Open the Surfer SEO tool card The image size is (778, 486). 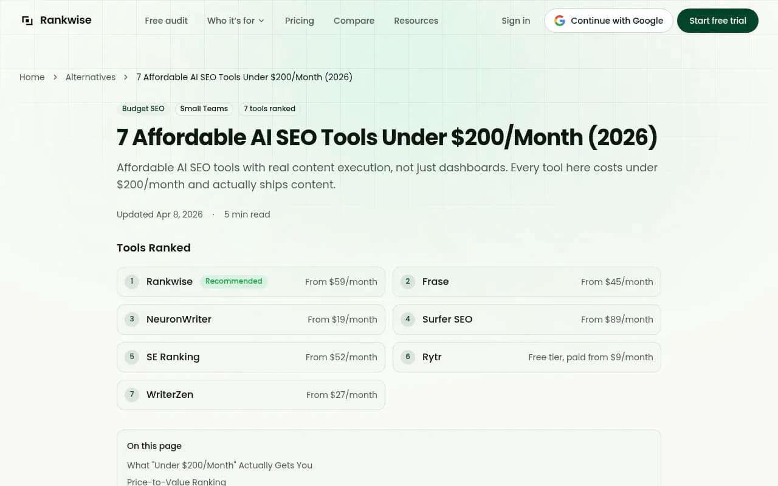[x=527, y=320]
